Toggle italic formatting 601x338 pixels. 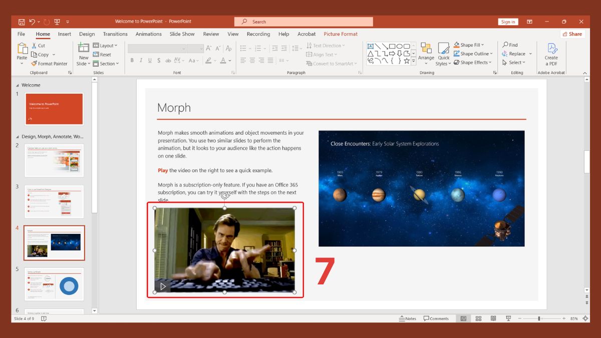tap(140, 60)
